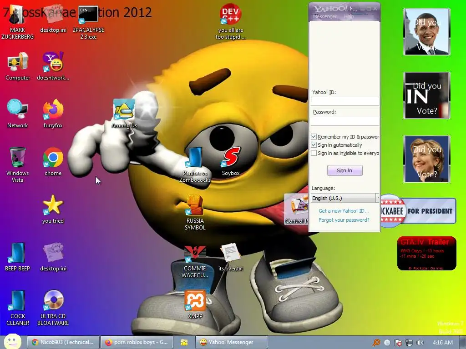Image resolution: width=466 pixels, height=349 pixels.
Task: Click the Huckabee For President gadget
Action: tap(418, 211)
